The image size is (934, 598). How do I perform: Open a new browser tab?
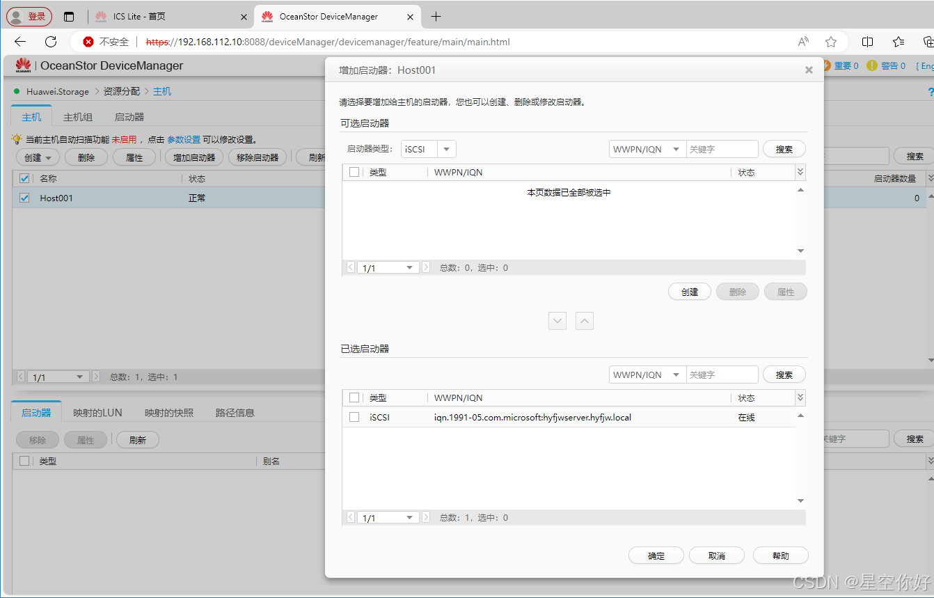pos(436,17)
